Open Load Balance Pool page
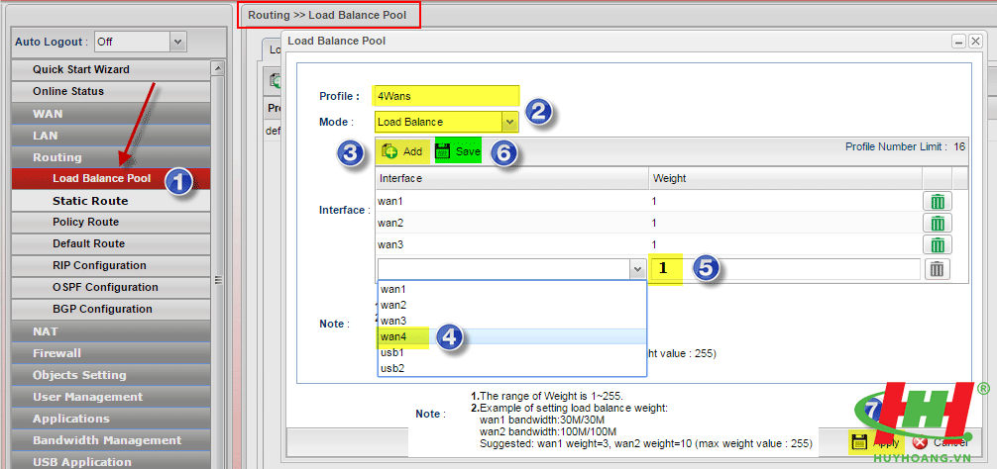 click(x=111, y=178)
